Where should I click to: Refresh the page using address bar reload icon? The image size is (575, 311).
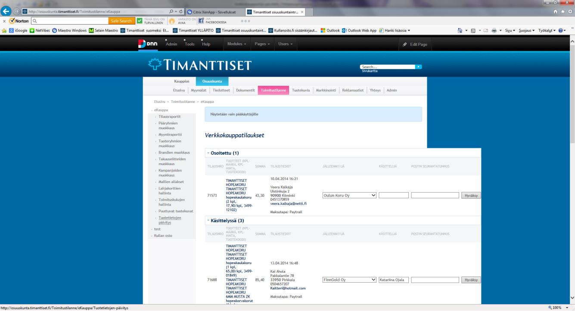[180, 12]
